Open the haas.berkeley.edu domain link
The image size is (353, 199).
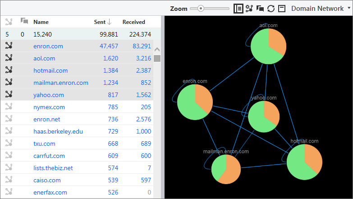58,131
